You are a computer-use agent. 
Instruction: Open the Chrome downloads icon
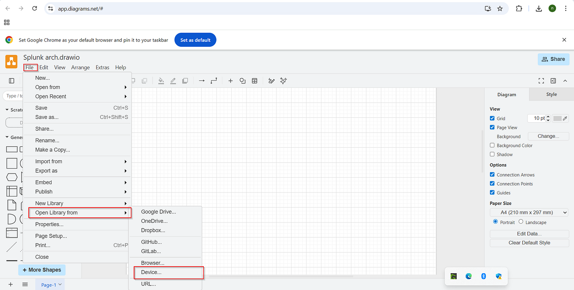pos(539,8)
